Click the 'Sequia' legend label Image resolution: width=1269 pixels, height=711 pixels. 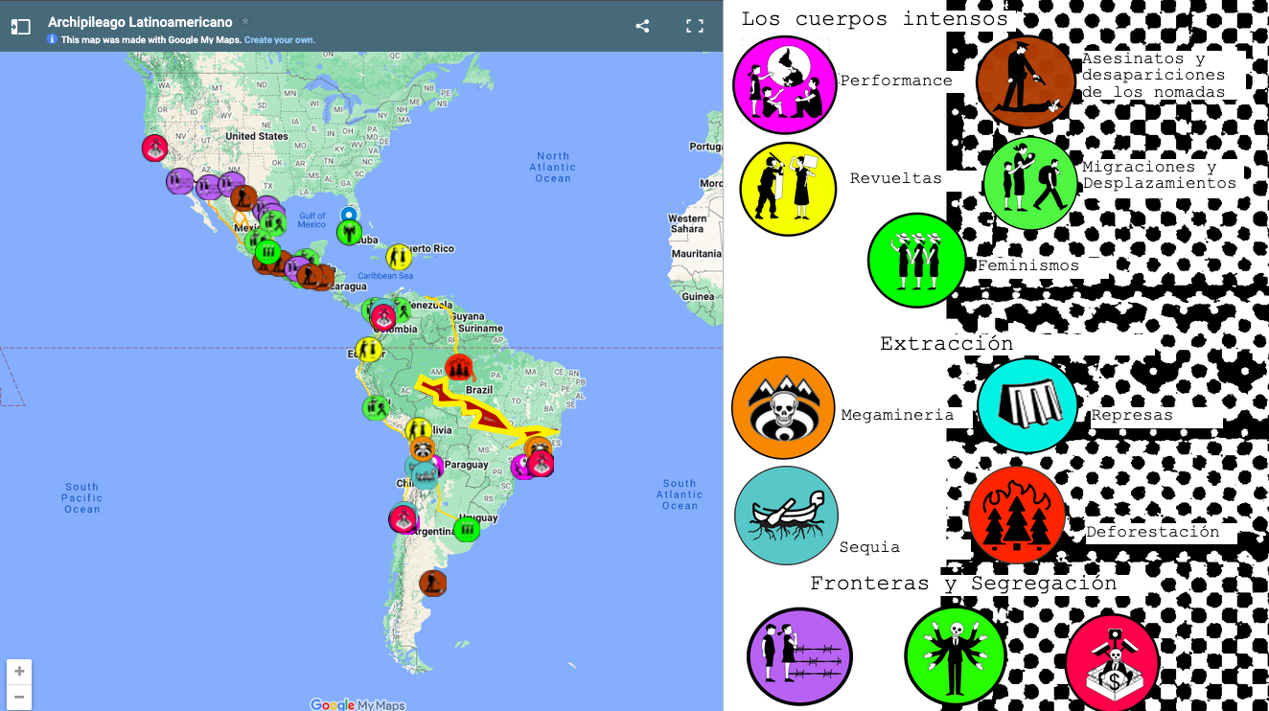[869, 547]
